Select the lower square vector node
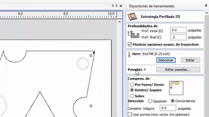The width and height of the screenshot is (209, 117). click(x=91, y=106)
